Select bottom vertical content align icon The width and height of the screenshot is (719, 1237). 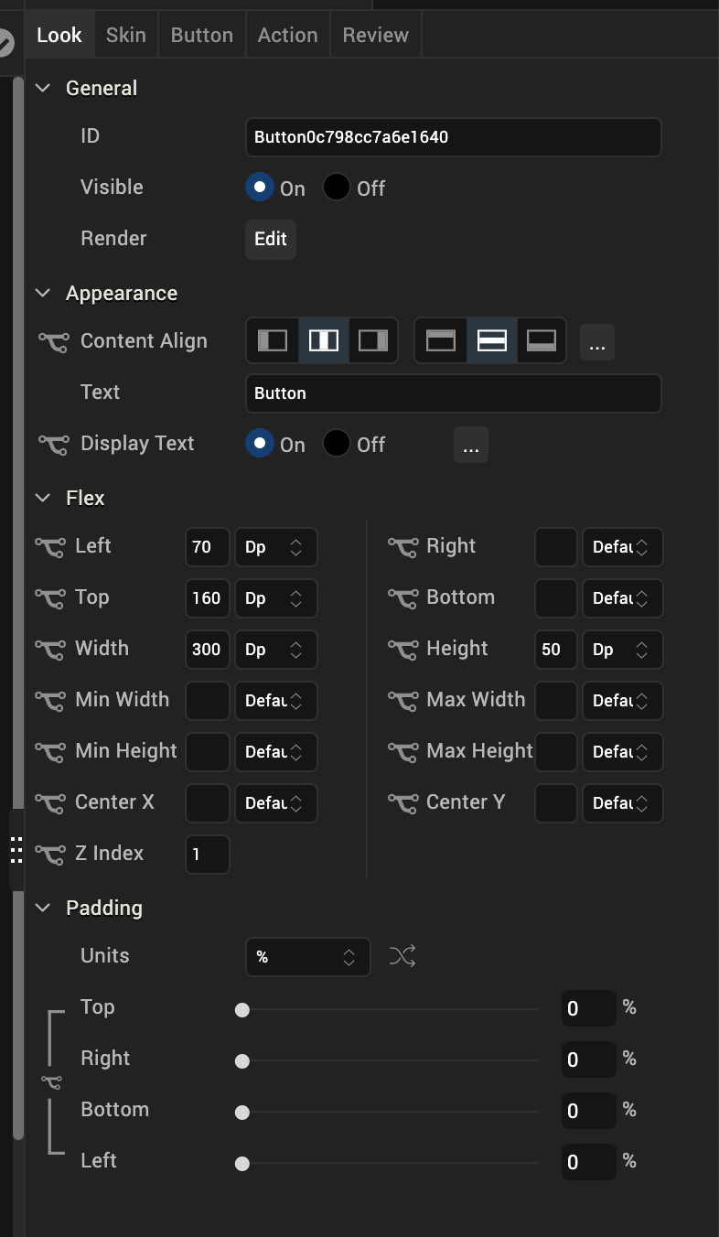pos(542,341)
